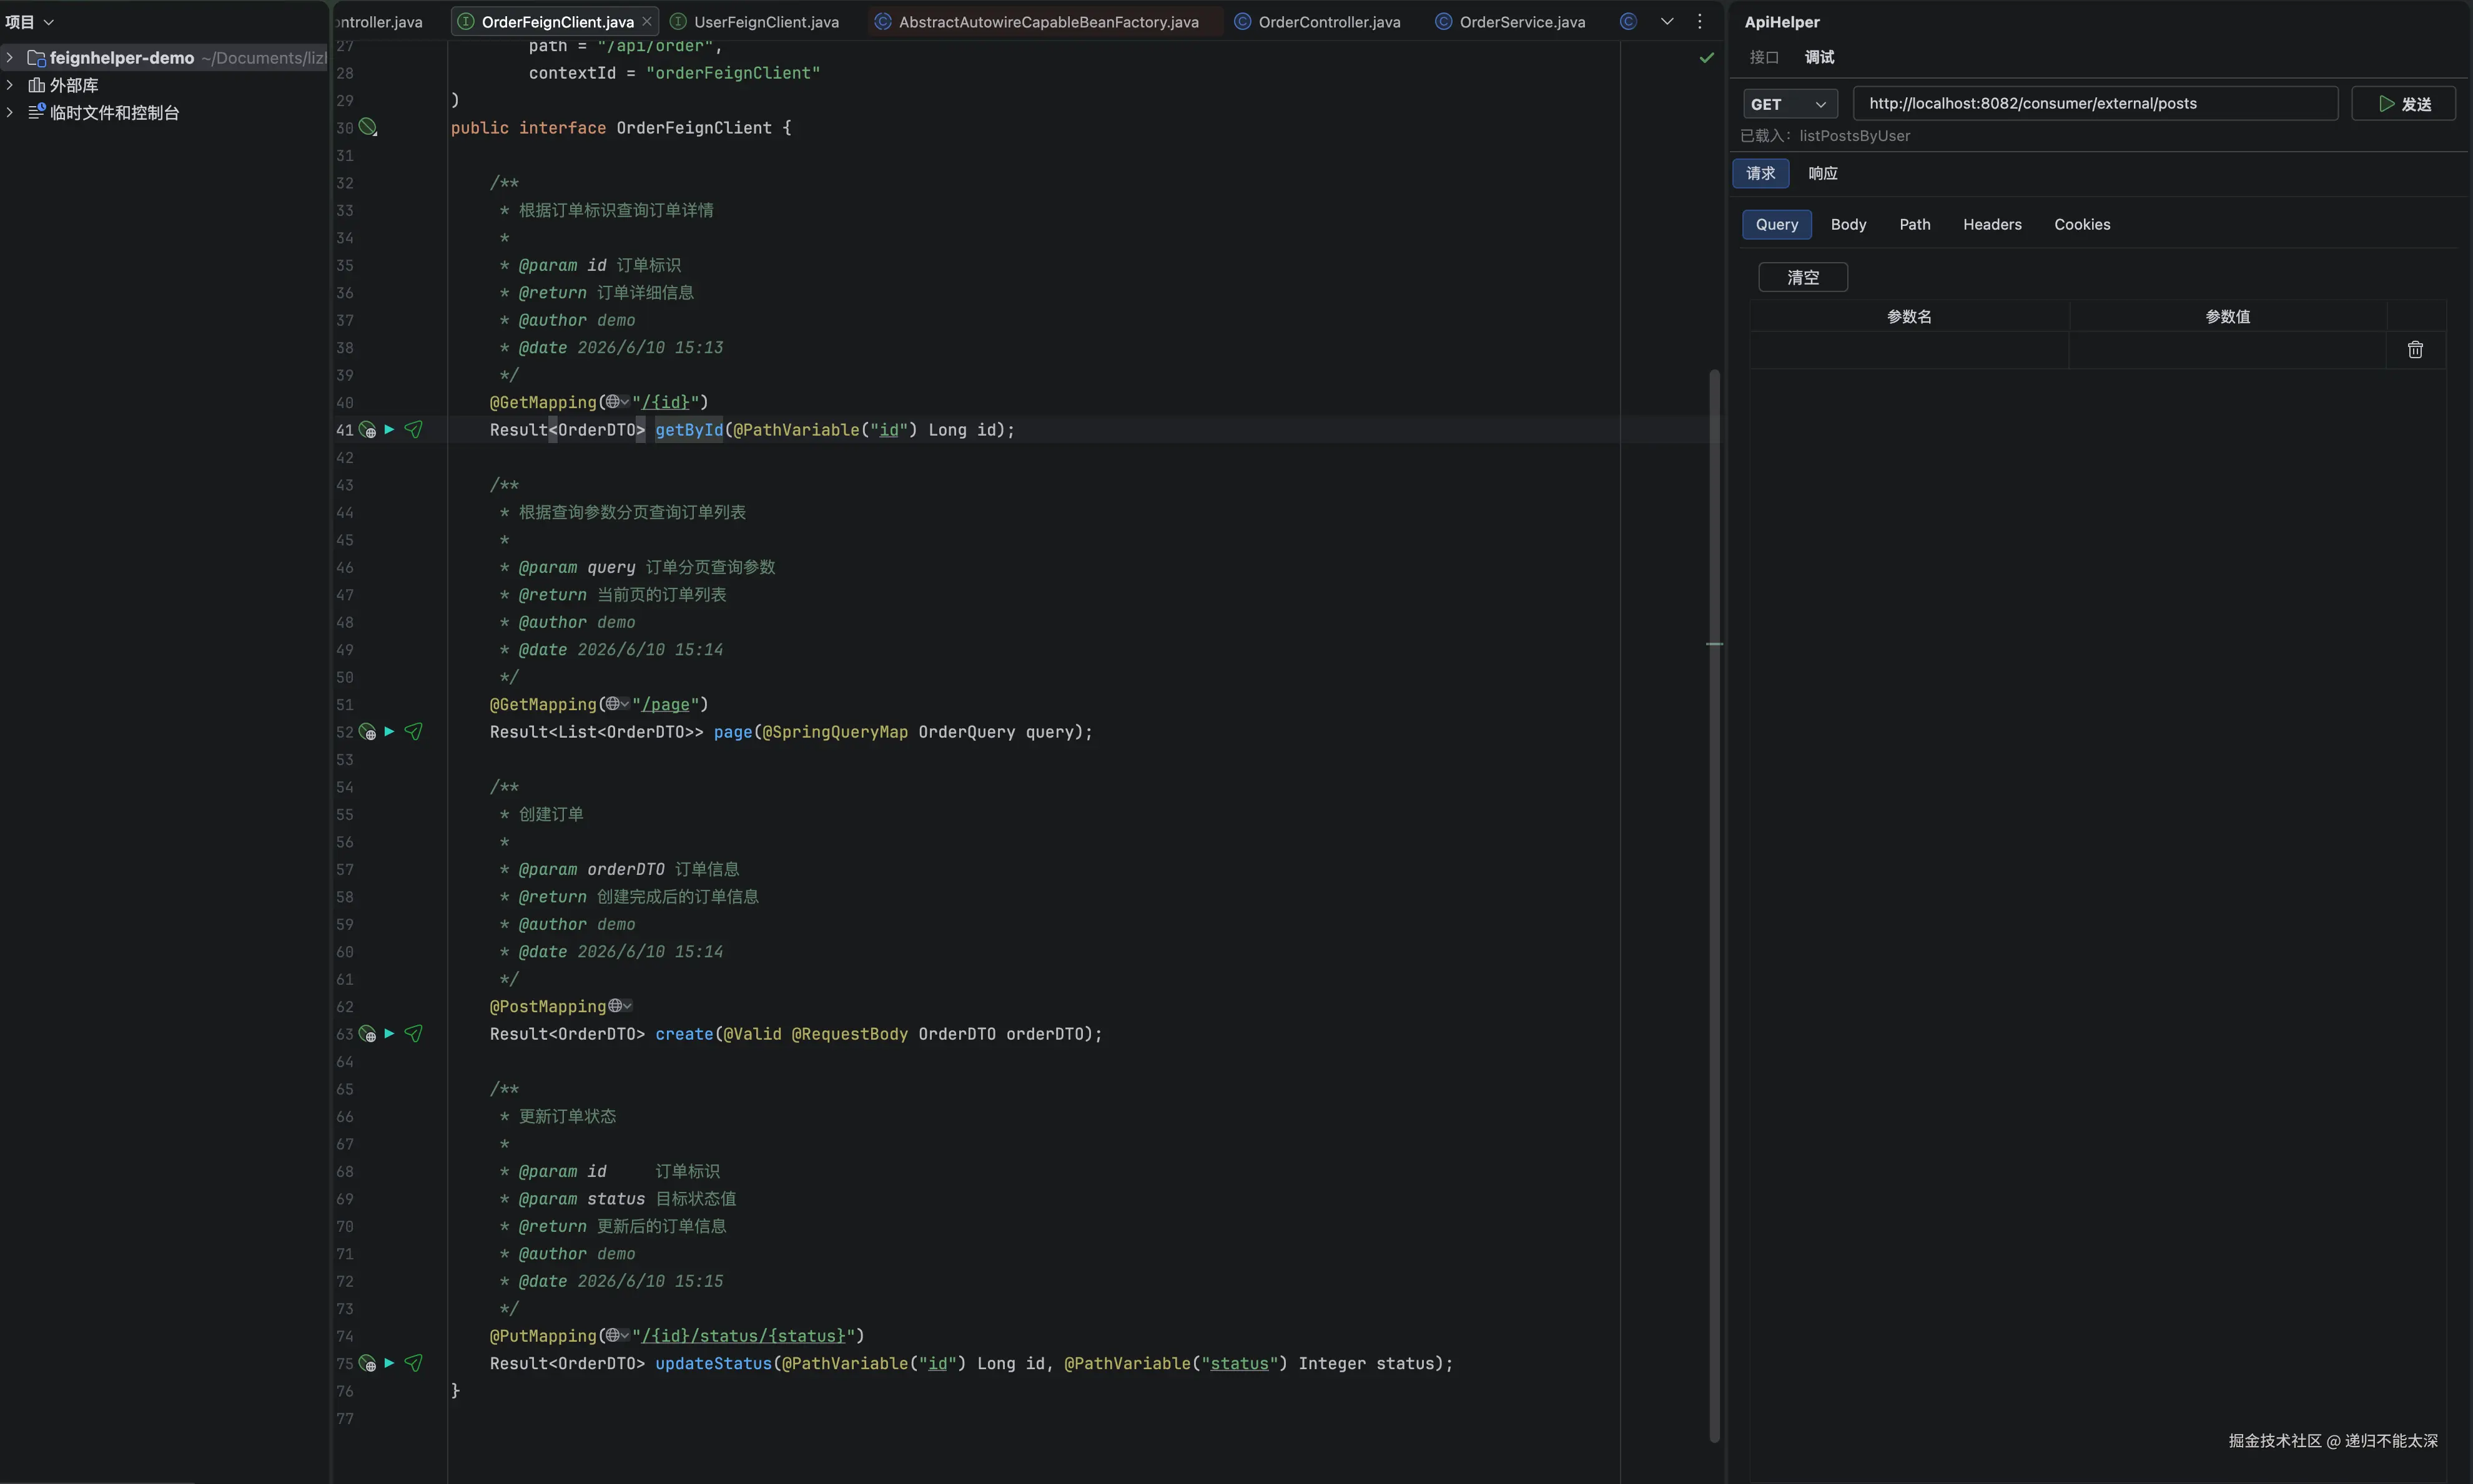This screenshot has height=1484, width=2473.
Task: Click the paper-plane ApiHelper icon on line 52
Action: pos(413,731)
